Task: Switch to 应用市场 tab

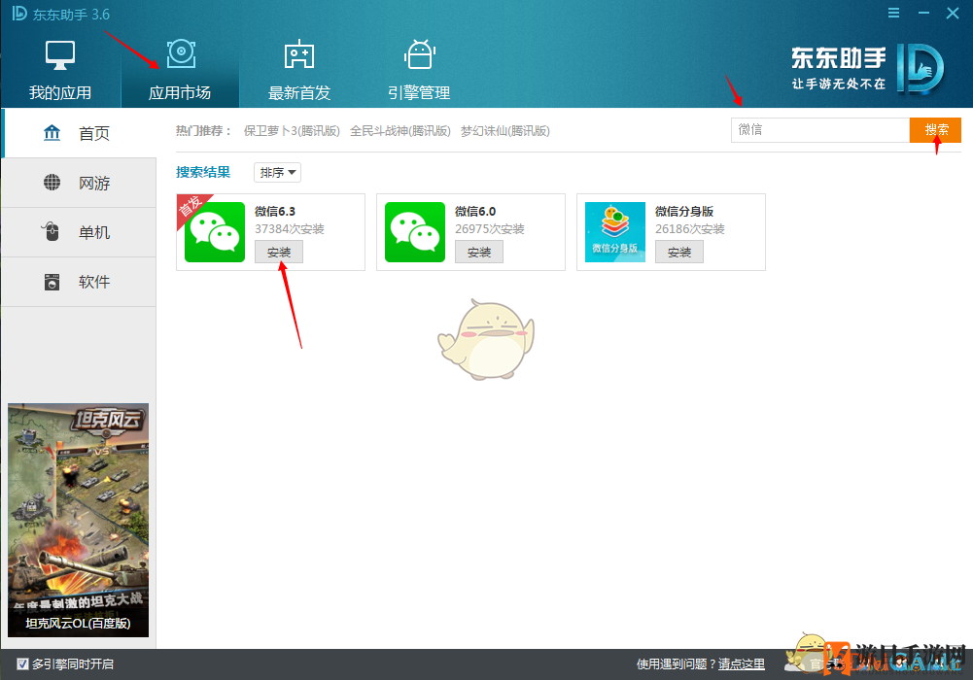Action: [180, 70]
